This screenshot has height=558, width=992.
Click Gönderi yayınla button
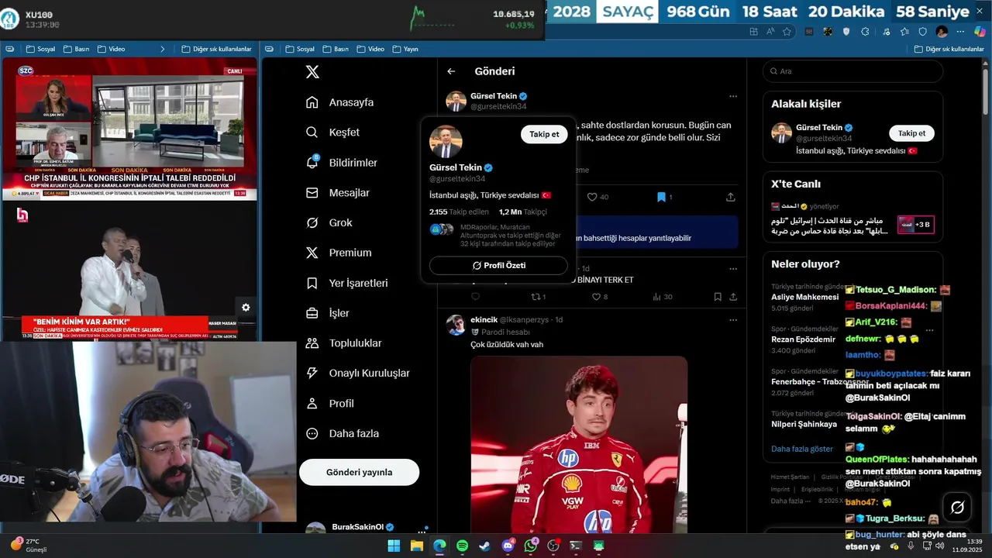click(x=359, y=472)
